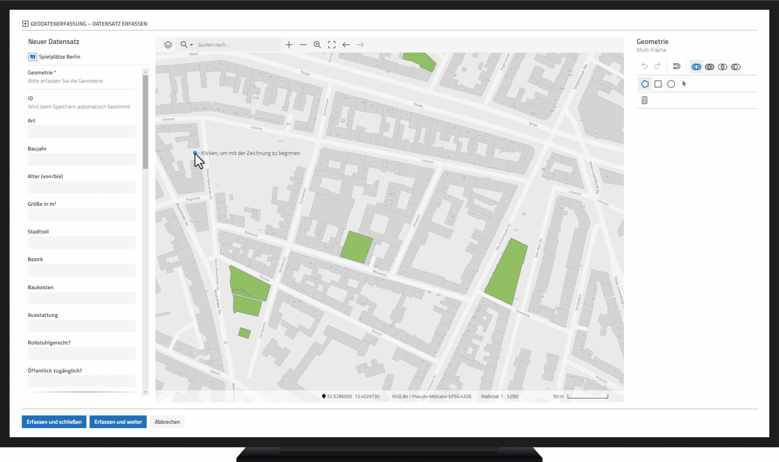Click the 'Alter (von/bis)' input field
Screen dimensions: 779x462
point(82,187)
